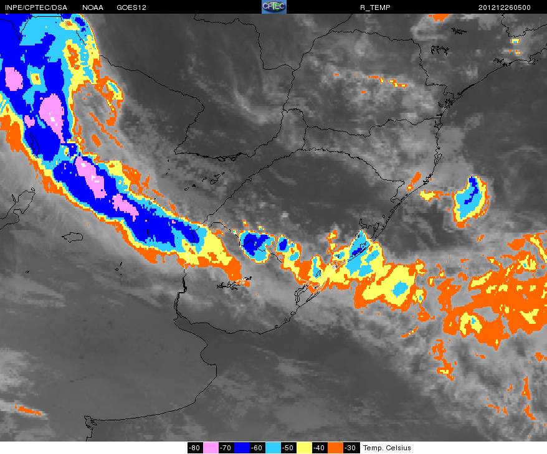The image size is (547, 454).
Task: Select the -50 legend value
Action: pyautogui.click(x=288, y=448)
